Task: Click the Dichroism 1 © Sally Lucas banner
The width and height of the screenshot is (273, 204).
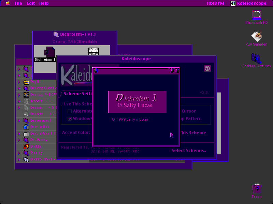Action: click(x=137, y=102)
